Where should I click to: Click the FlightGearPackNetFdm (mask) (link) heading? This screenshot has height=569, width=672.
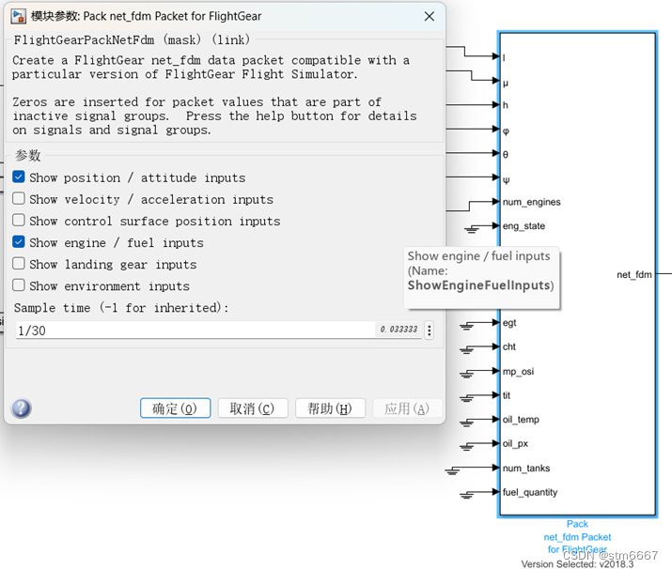coord(132,39)
